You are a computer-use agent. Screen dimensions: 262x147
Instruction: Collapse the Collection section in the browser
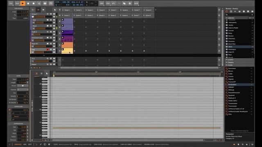(x=226, y=18)
